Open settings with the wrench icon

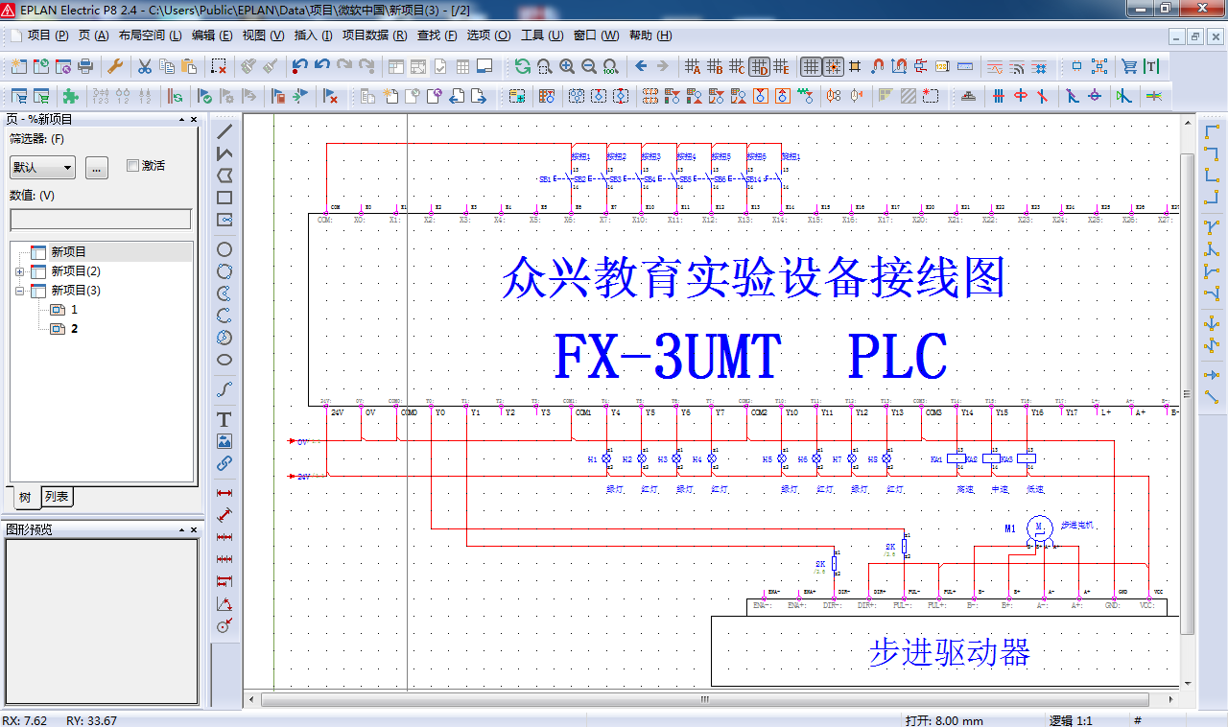tap(114, 66)
